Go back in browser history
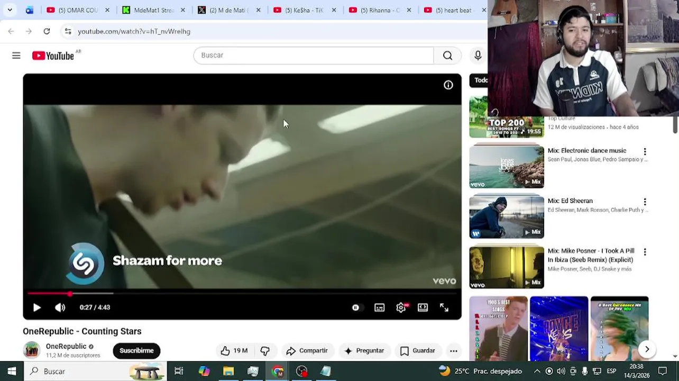Image resolution: width=679 pixels, height=381 pixels. point(11,31)
